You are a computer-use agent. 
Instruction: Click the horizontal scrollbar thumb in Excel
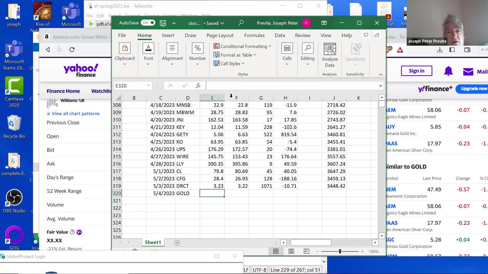pyautogui.click(x=311, y=242)
